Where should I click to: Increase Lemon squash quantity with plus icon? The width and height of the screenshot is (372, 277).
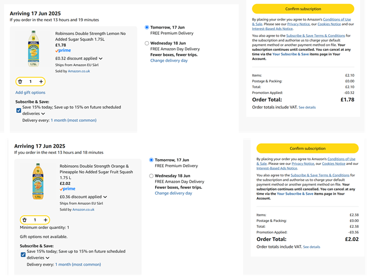(41, 82)
